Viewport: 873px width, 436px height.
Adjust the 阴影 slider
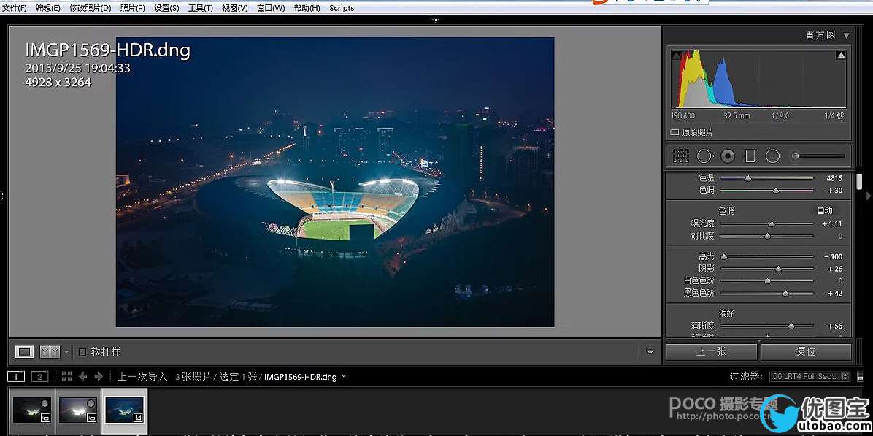[778, 269]
